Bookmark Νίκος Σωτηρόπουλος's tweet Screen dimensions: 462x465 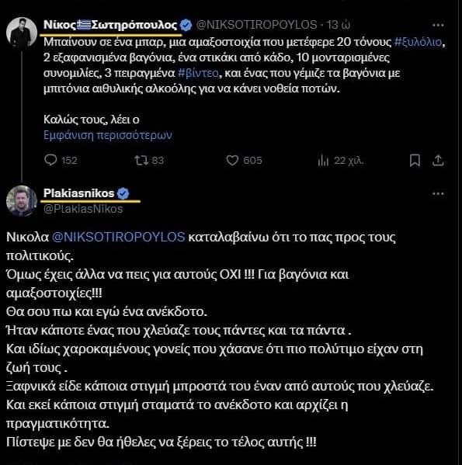click(415, 161)
